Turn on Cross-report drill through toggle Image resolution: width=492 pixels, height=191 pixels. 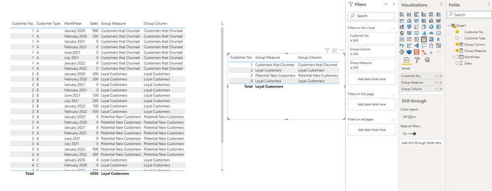pyautogui.click(x=412, y=117)
